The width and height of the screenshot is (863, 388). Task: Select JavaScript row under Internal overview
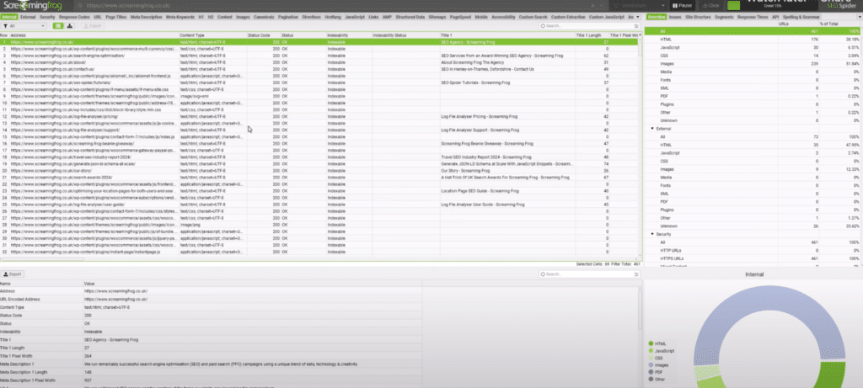753,48
